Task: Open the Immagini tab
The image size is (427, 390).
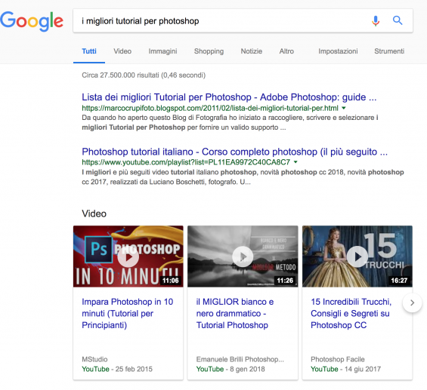Action: tap(162, 51)
